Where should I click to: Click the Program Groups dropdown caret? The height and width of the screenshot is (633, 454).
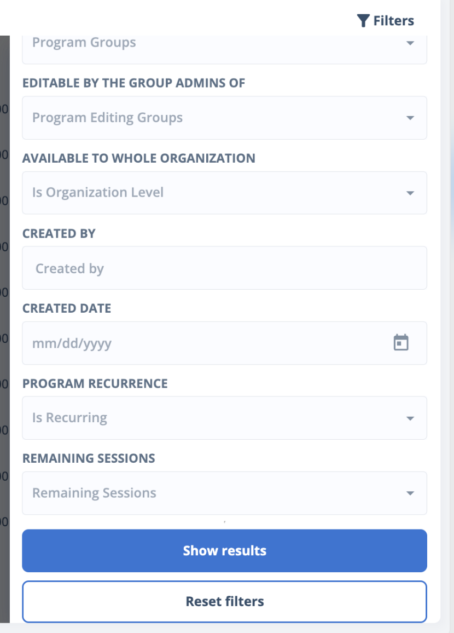click(x=410, y=43)
